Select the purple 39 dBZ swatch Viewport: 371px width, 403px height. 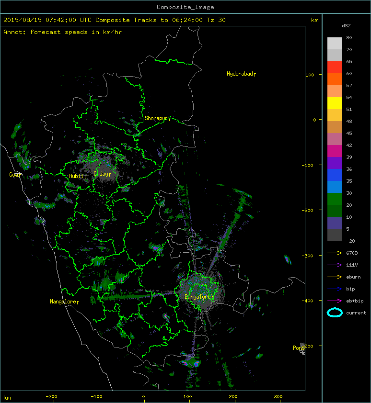point(335,163)
